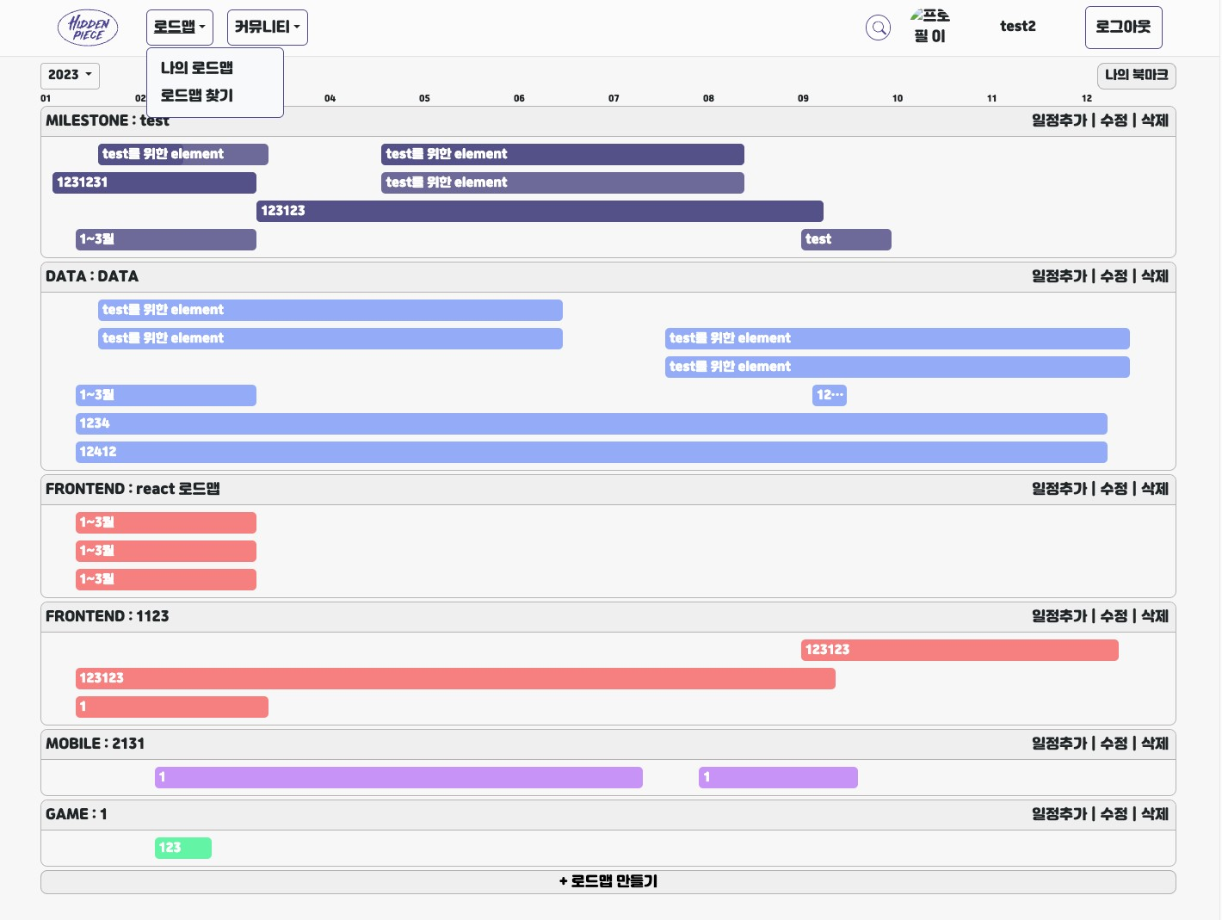1222x920 pixels.
Task: Open 나의 북마크
Action: click(x=1136, y=76)
